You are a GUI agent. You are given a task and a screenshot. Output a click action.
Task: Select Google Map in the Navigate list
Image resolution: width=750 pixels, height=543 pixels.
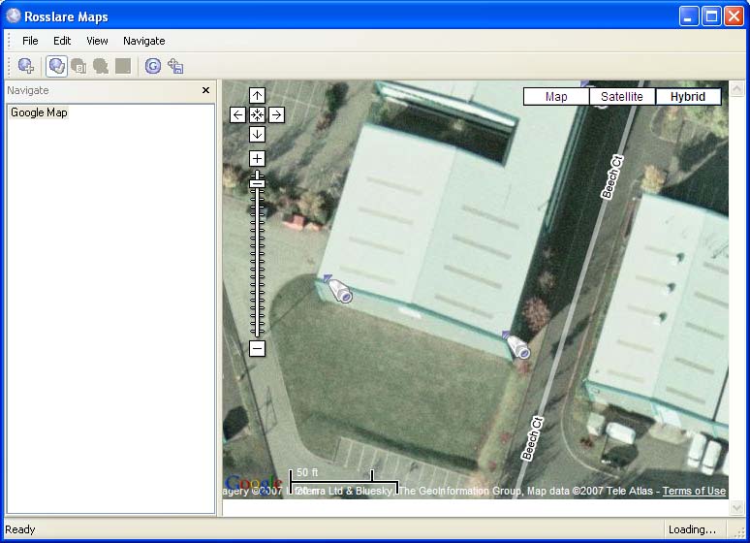click(x=39, y=112)
